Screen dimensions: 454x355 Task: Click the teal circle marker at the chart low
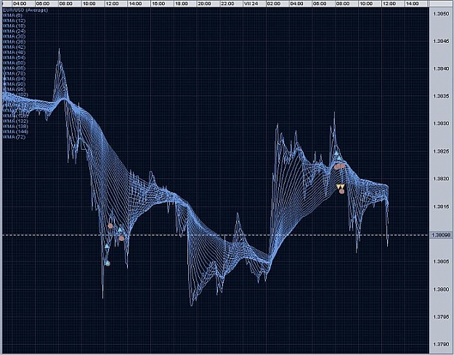coord(108,263)
